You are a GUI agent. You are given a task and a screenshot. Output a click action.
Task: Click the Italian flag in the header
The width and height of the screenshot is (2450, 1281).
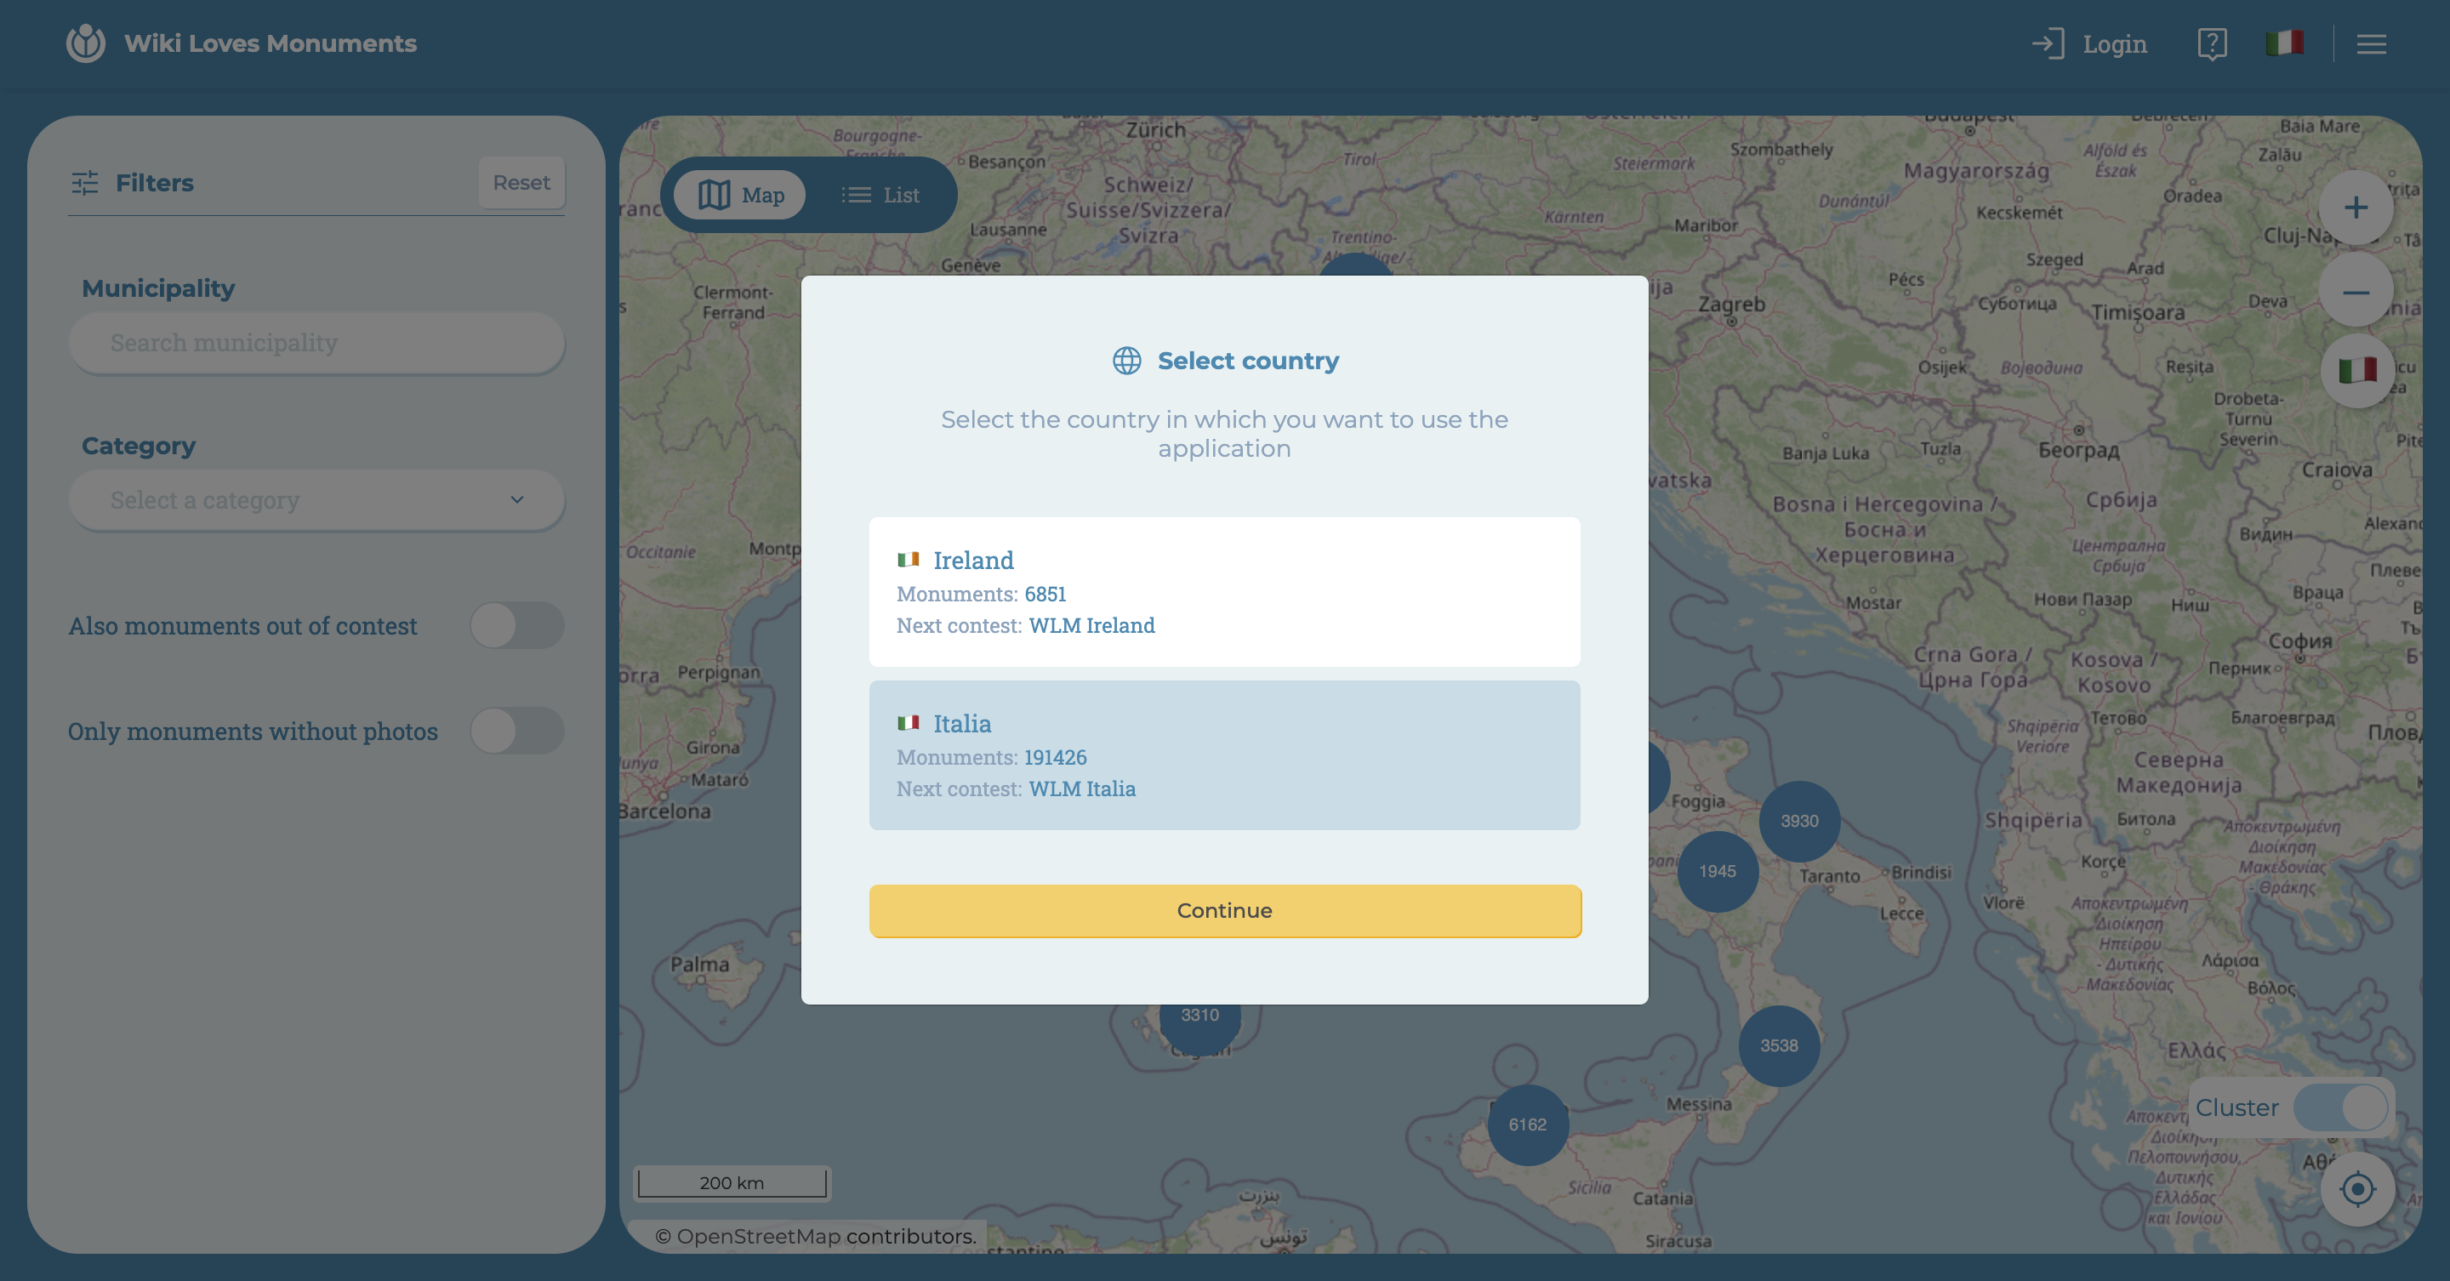point(2283,43)
